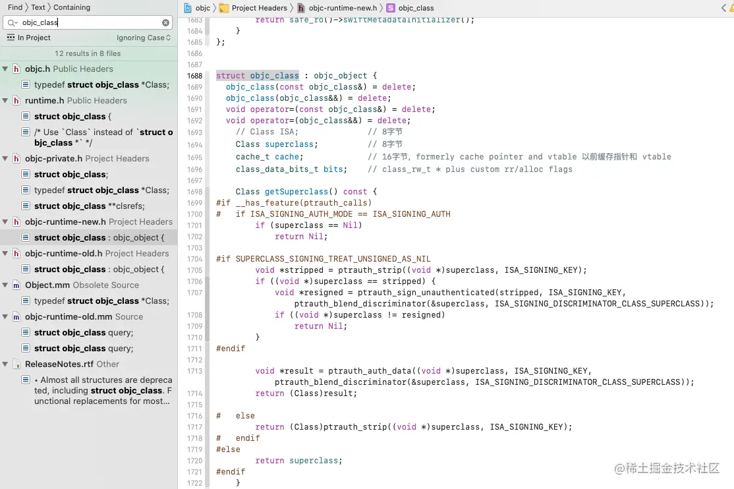The width and height of the screenshot is (734, 489).
Task: Click highlighted 'struct objc_class' on line 1688
Action: tap(258, 75)
